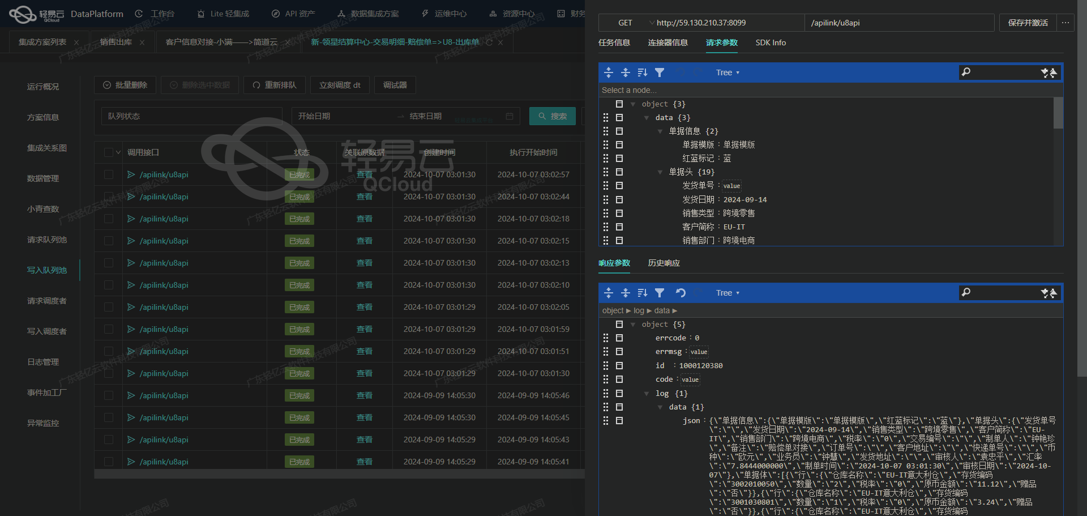Click the 立刻调度 dt button
The height and width of the screenshot is (516, 1087).
coord(340,85)
